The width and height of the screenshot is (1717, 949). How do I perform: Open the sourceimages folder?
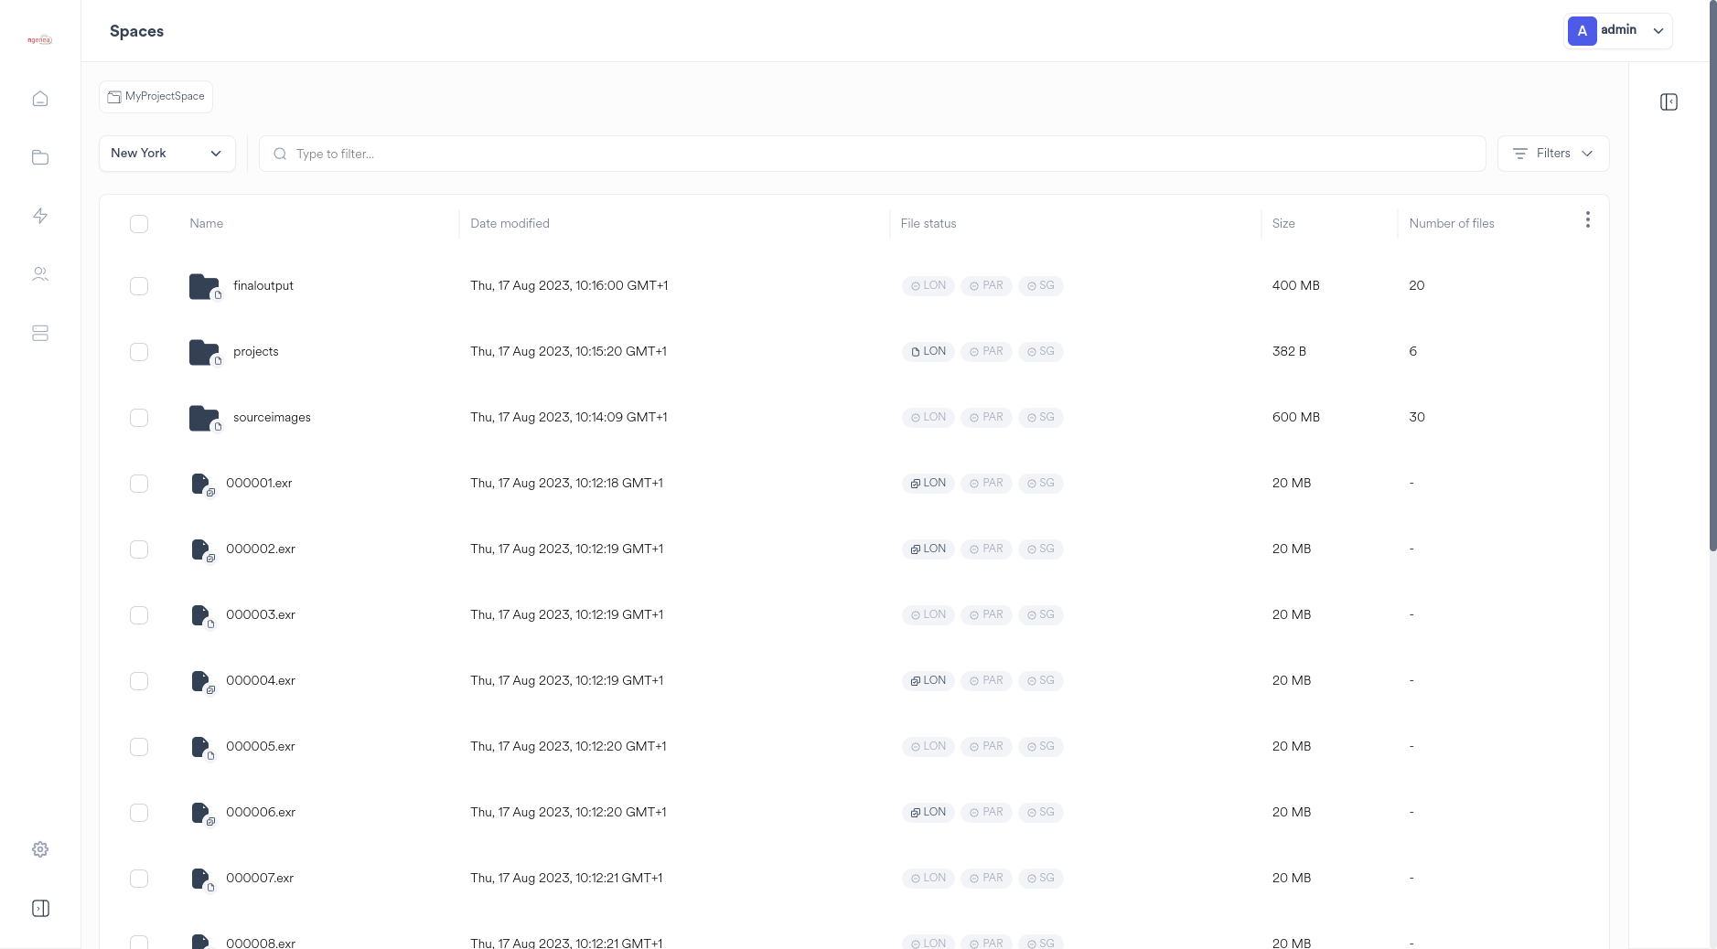click(x=271, y=417)
